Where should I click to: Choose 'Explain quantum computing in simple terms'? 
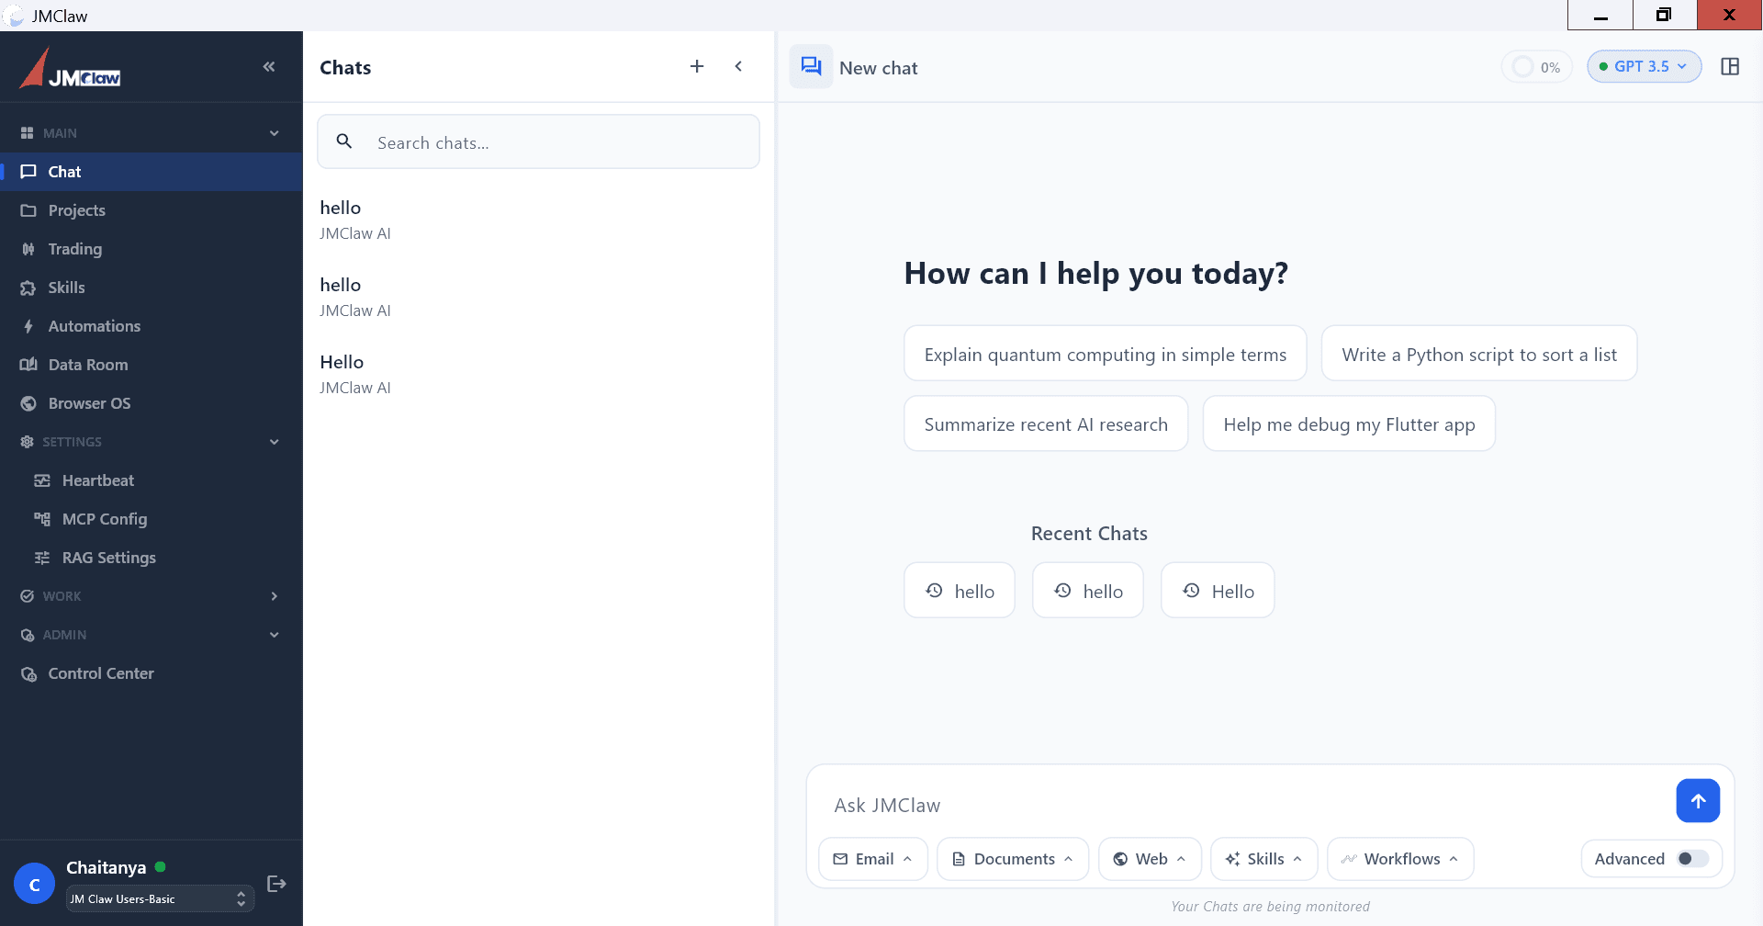pyautogui.click(x=1105, y=354)
